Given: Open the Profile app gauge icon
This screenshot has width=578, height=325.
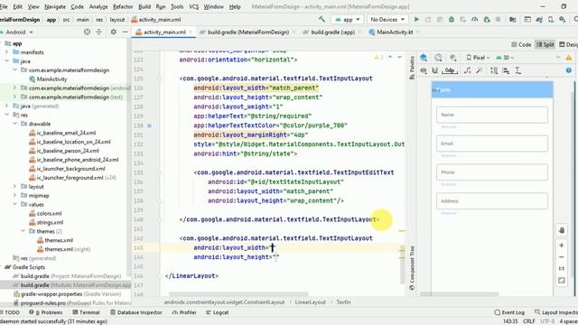Looking at the screenshot, I should click(x=475, y=19).
